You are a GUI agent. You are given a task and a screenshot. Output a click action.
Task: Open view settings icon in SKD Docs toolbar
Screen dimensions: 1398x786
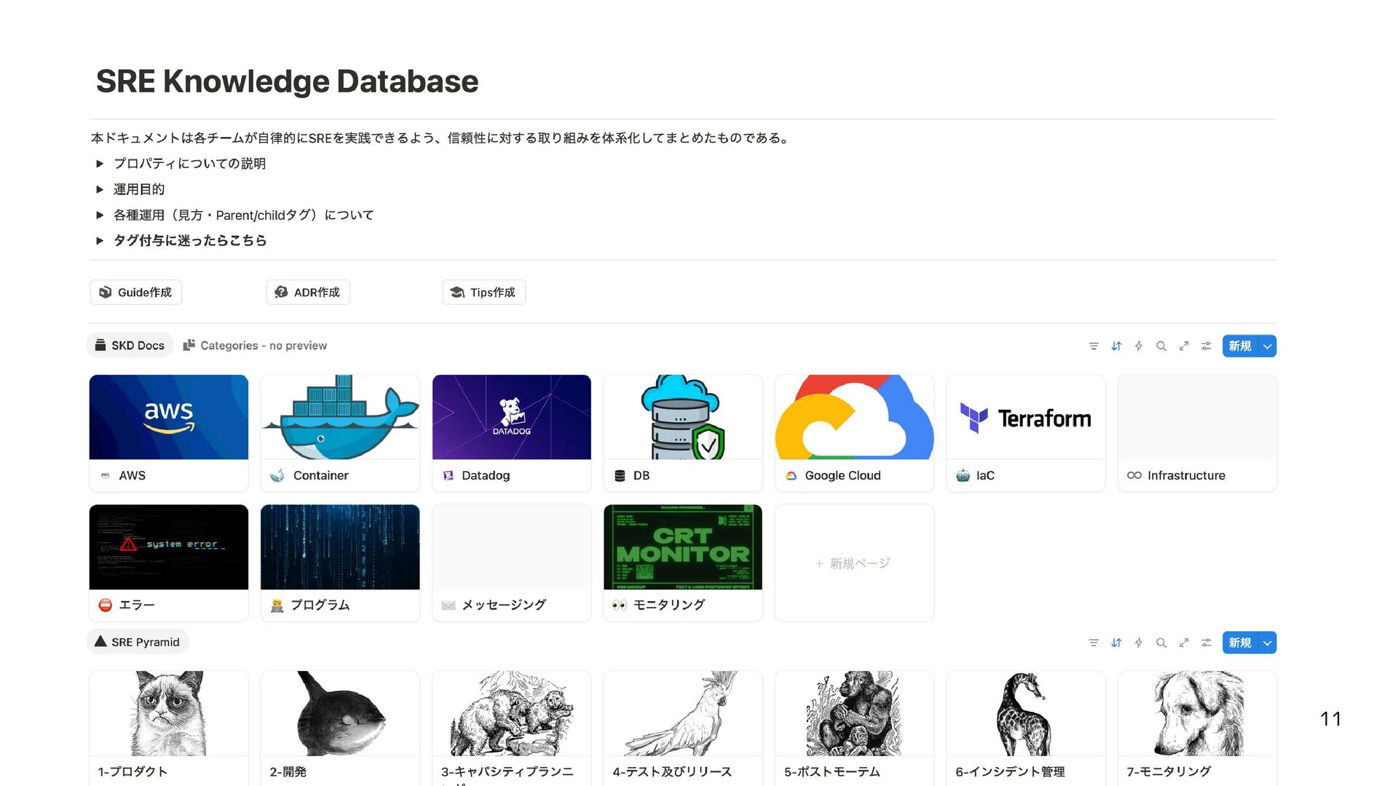(1207, 346)
